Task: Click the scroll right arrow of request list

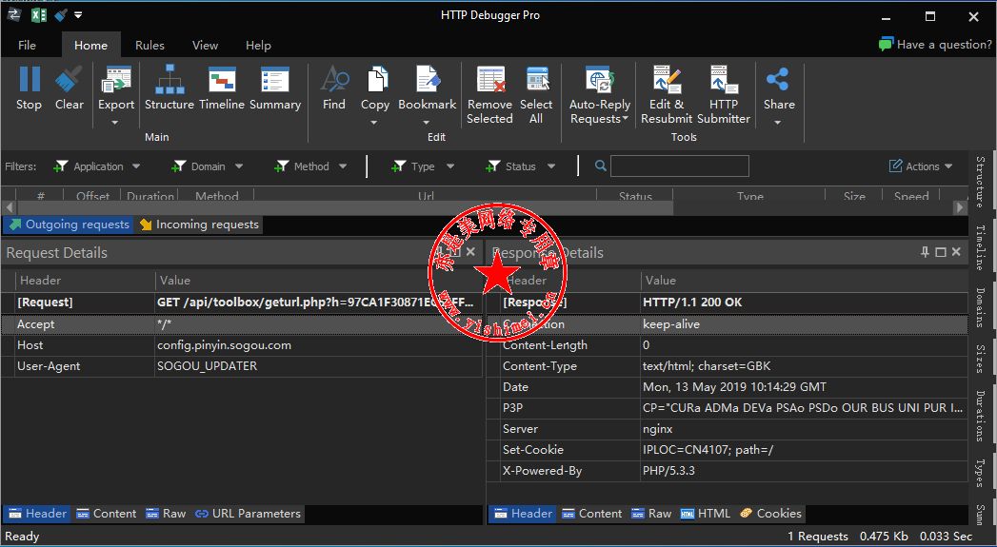Action: click(x=960, y=207)
